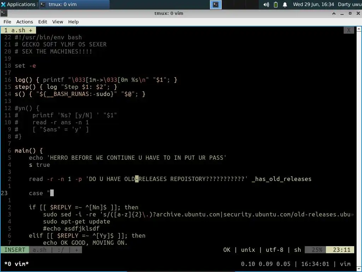Open the View menu
Viewport: 362px width, 272px height.
[x=58, y=22]
